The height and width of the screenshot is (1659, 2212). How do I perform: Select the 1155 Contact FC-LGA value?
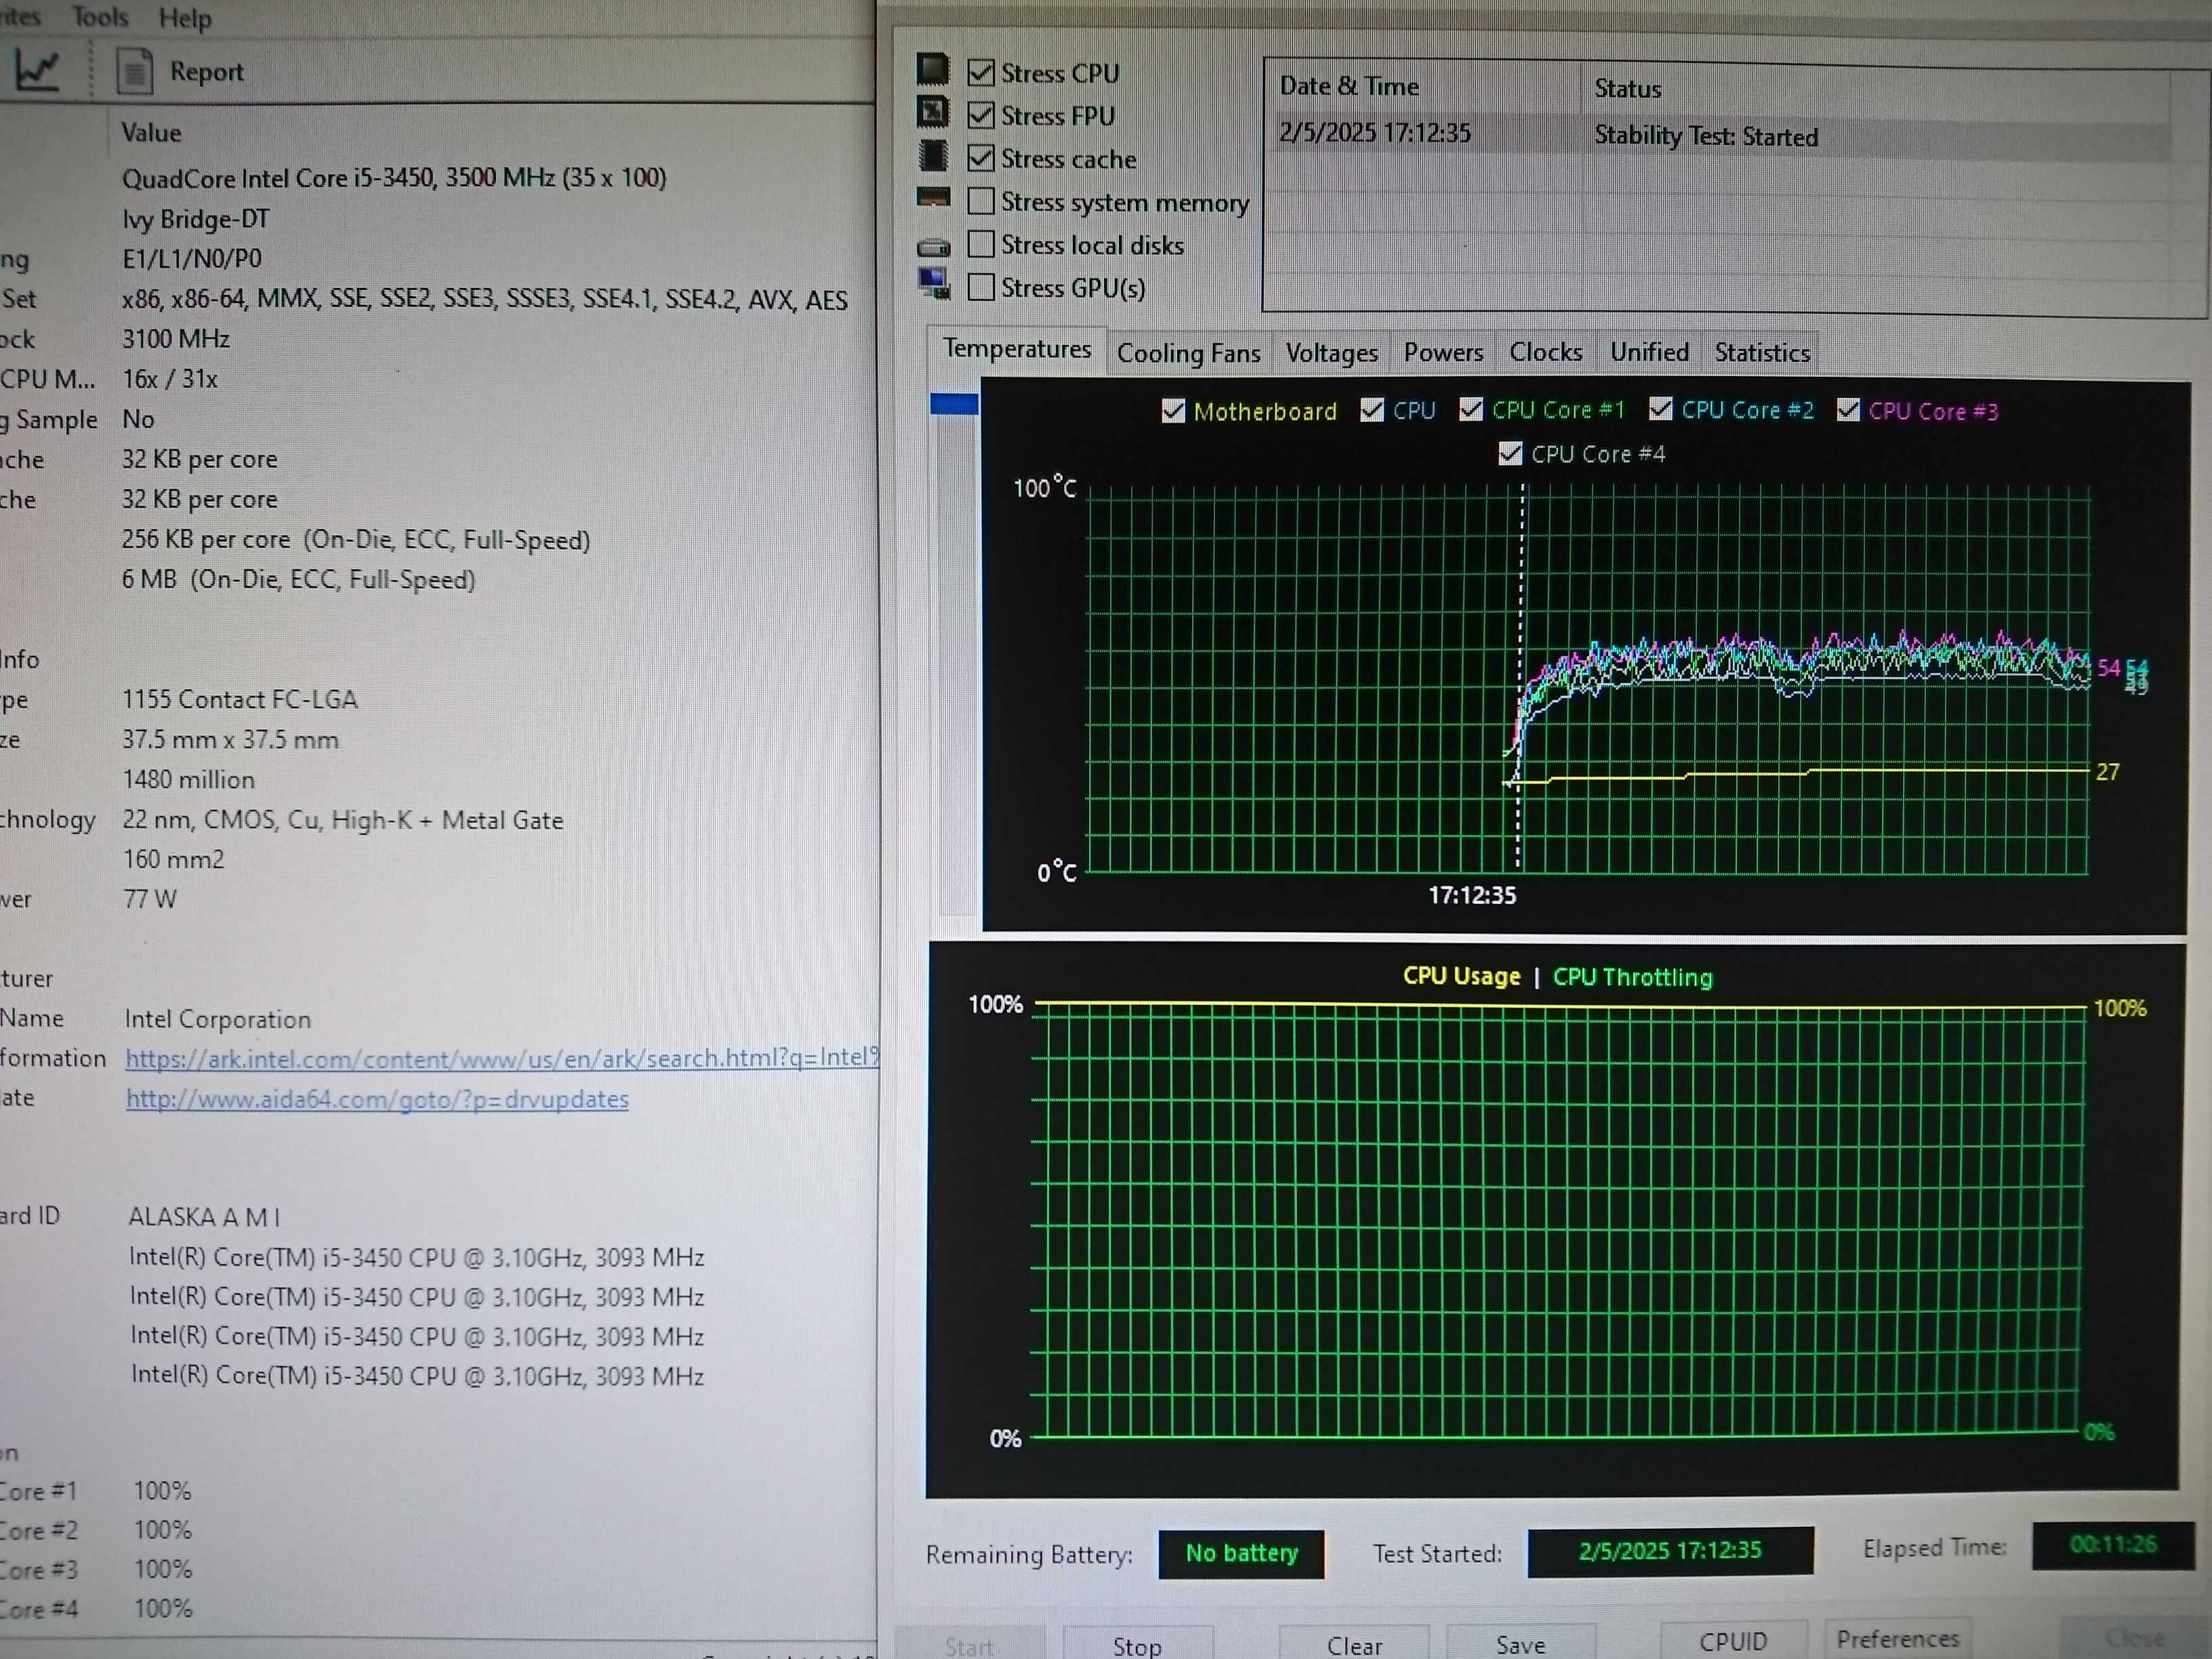pyautogui.click(x=240, y=699)
